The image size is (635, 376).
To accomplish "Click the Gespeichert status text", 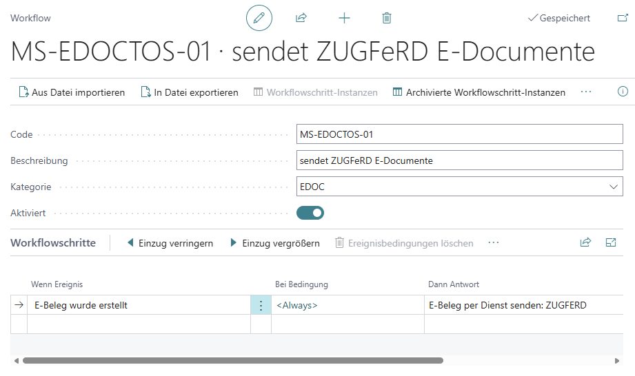I will tap(565, 18).
